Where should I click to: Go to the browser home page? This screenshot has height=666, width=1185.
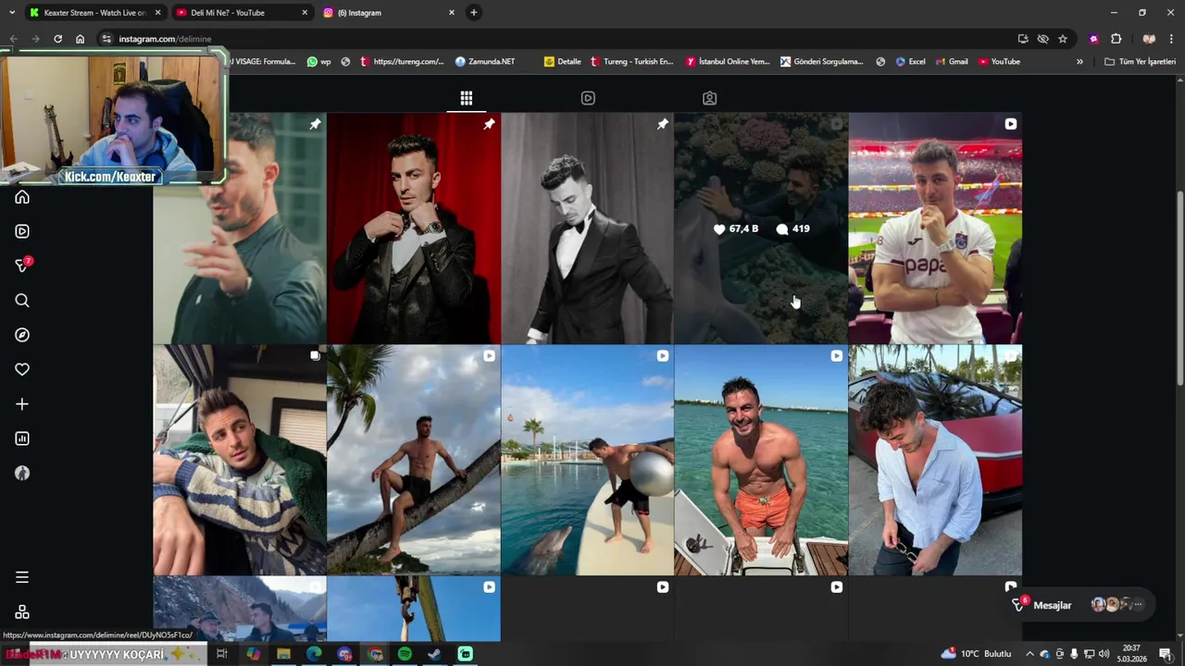[x=80, y=39]
